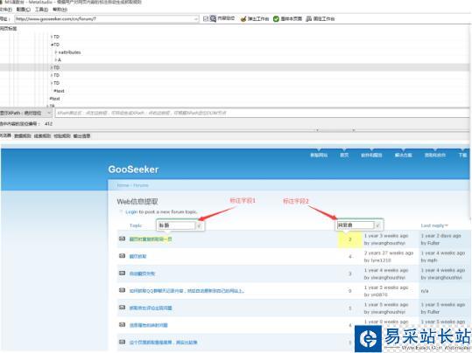Click the XPath expression input field
Screen dimensions: 472x353
click(262, 113)
